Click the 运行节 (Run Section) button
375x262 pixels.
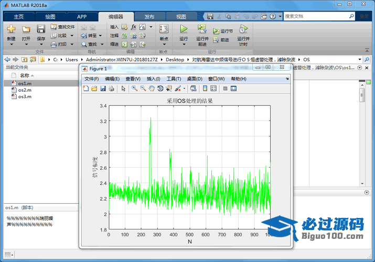point(223,31)
